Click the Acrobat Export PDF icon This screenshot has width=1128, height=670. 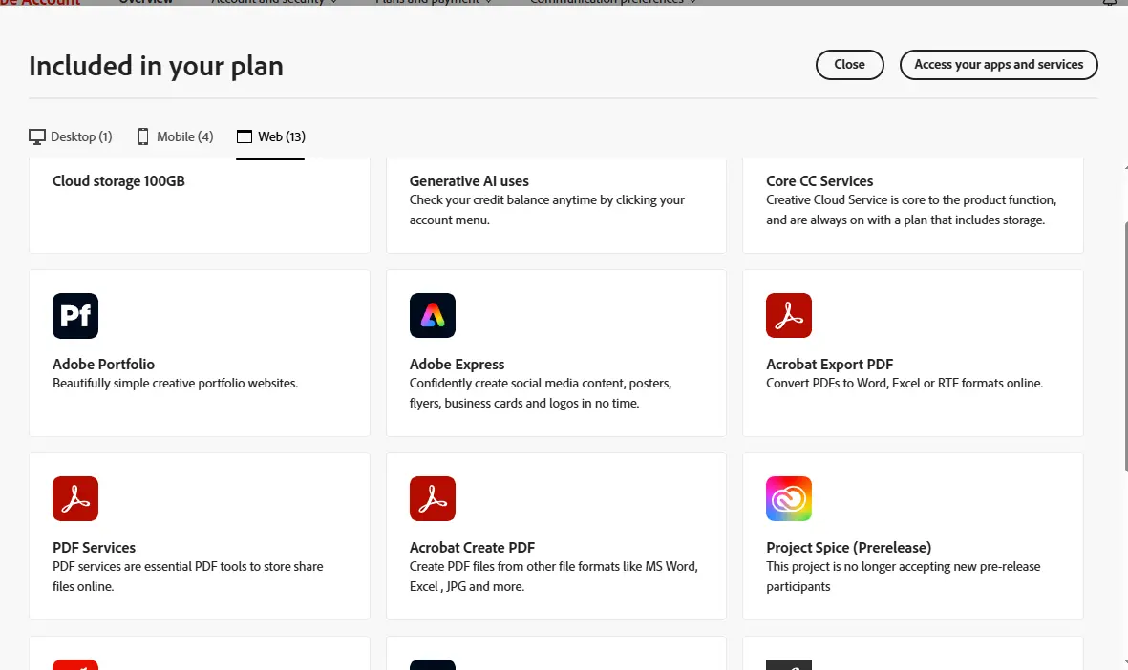tap(788, 316)
